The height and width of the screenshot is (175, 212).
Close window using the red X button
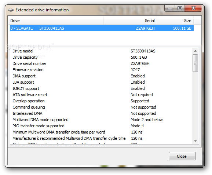click(193, 8)
